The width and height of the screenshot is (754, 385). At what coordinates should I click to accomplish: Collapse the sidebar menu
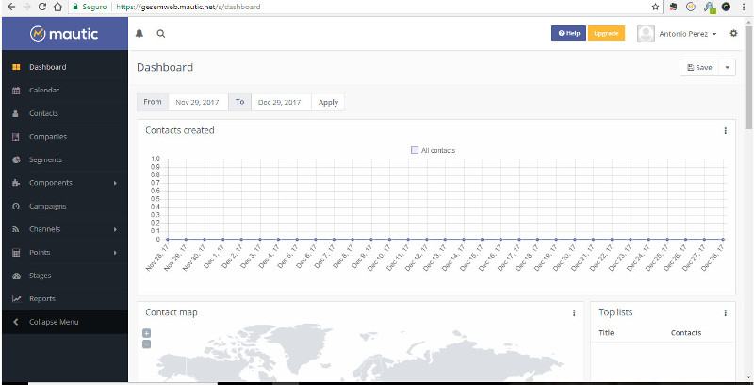pos(54,322)
